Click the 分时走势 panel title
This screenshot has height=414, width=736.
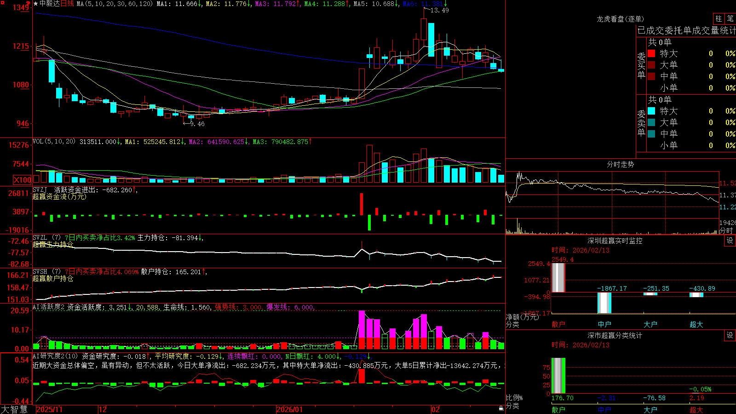tap(620, 164)
